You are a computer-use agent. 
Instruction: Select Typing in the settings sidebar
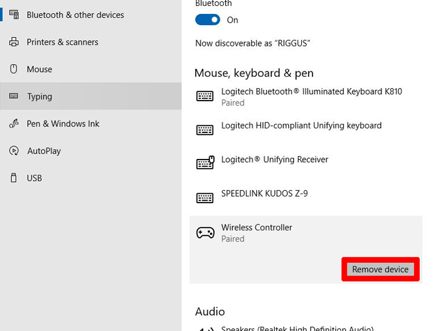[x=91, y=96]
